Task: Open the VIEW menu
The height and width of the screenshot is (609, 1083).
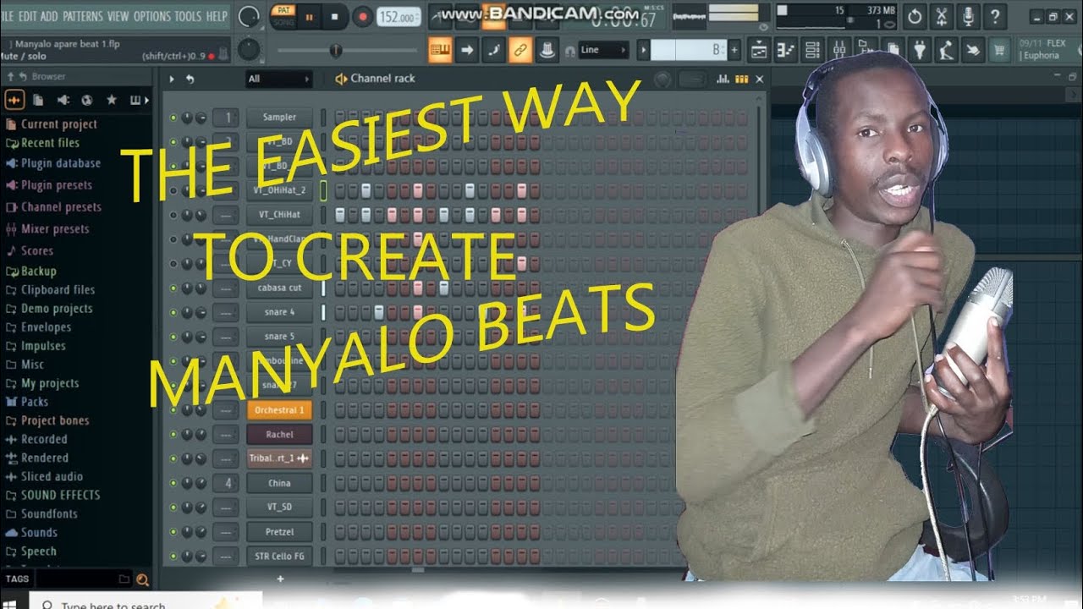Action: click(118, 16)
